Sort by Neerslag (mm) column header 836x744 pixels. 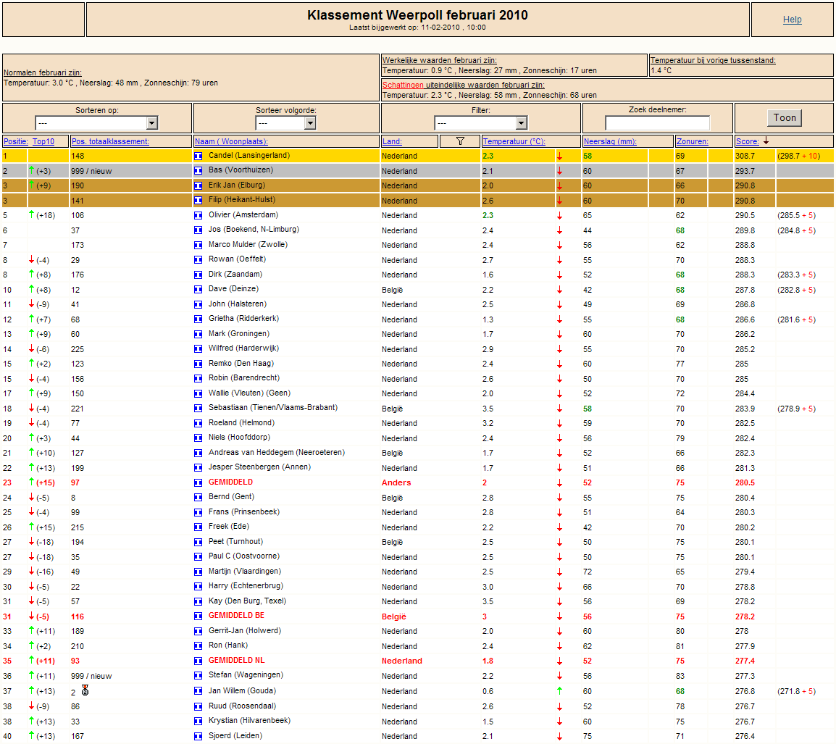[610, 141]
